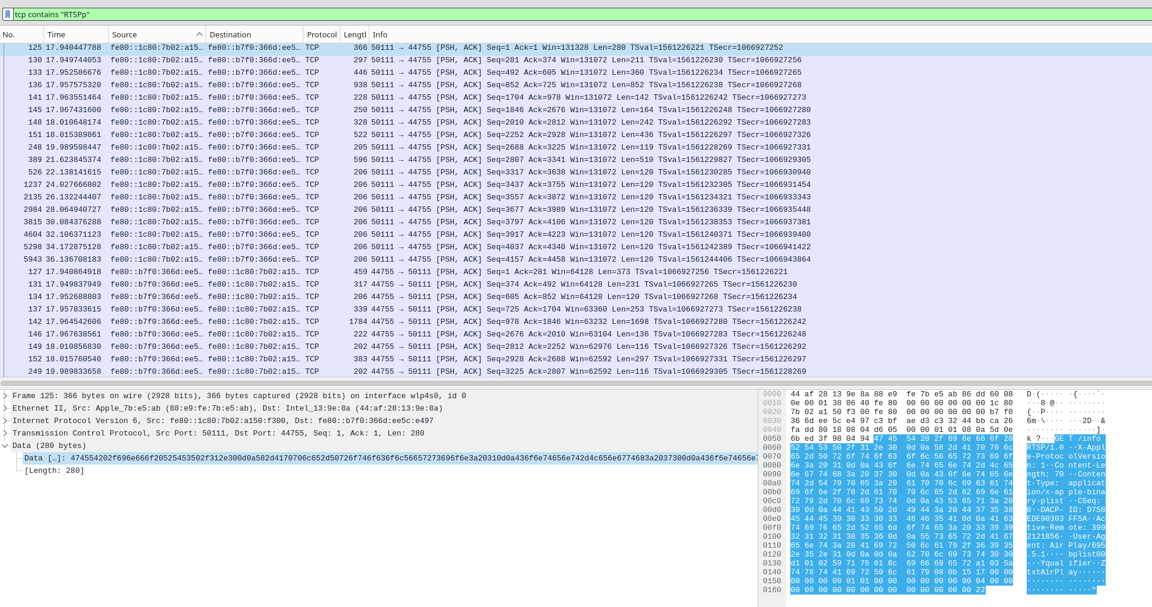Sort packets by Destination column
Screen dimensions: 1152x607
tap(254, 34)
